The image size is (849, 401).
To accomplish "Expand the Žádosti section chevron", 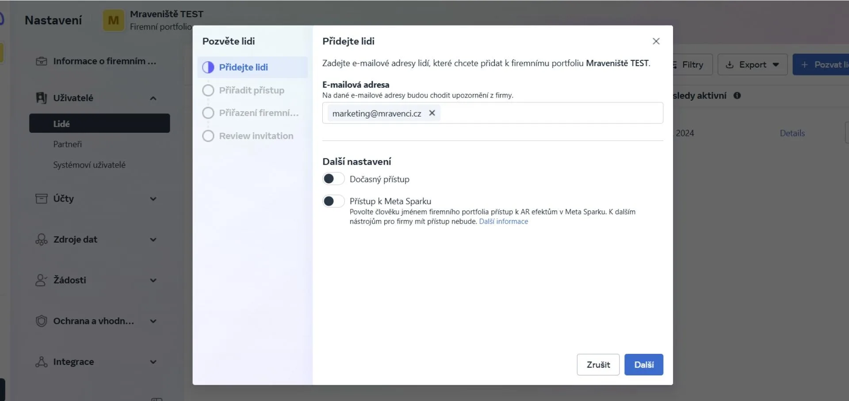I will (x=153, y=280).
